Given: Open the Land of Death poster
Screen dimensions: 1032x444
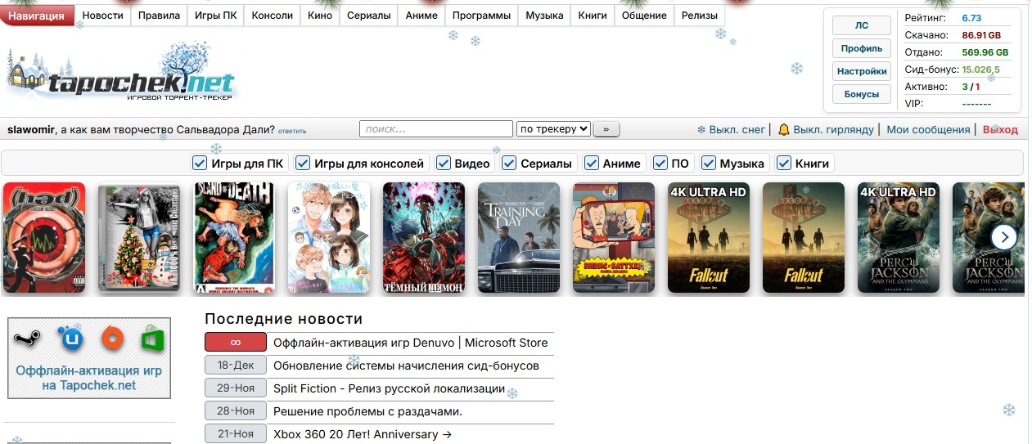Looking at the screenshot, I should click(x=234, y=237).
